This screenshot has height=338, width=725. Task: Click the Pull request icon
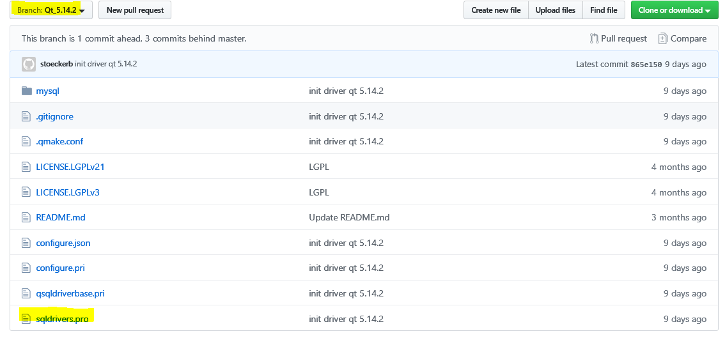(594, 38)
